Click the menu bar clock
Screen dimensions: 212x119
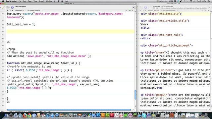coord(201,1)
